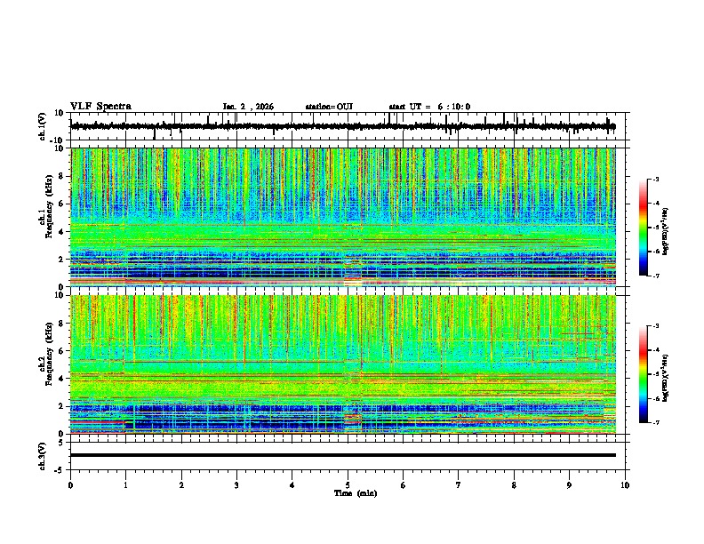The image size is (704, 544).
Task: Select the "start UT = 6:10:0" header text
Action: pos(429,107)
